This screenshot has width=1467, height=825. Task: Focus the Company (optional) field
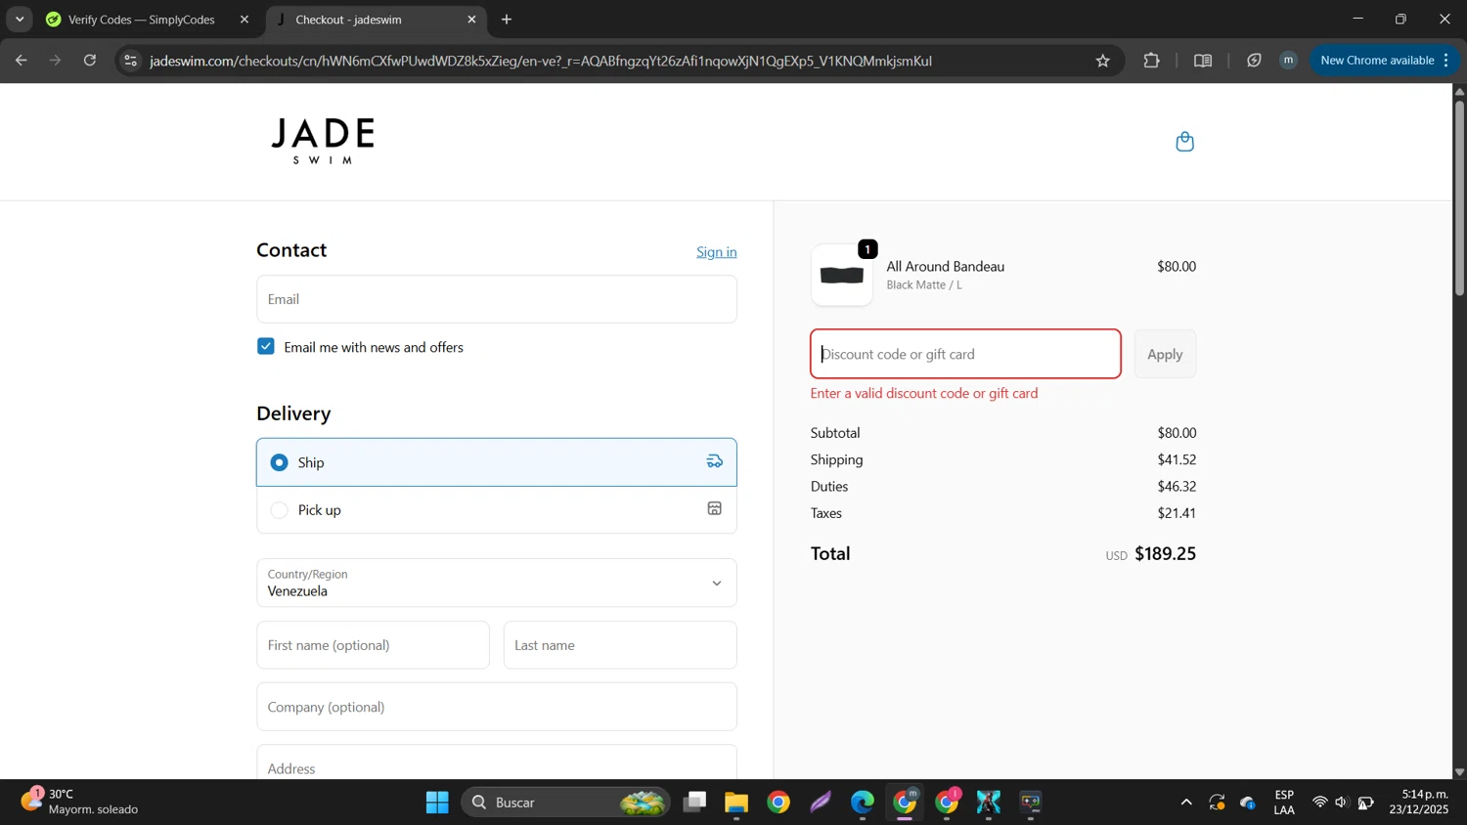click(497, 707)
